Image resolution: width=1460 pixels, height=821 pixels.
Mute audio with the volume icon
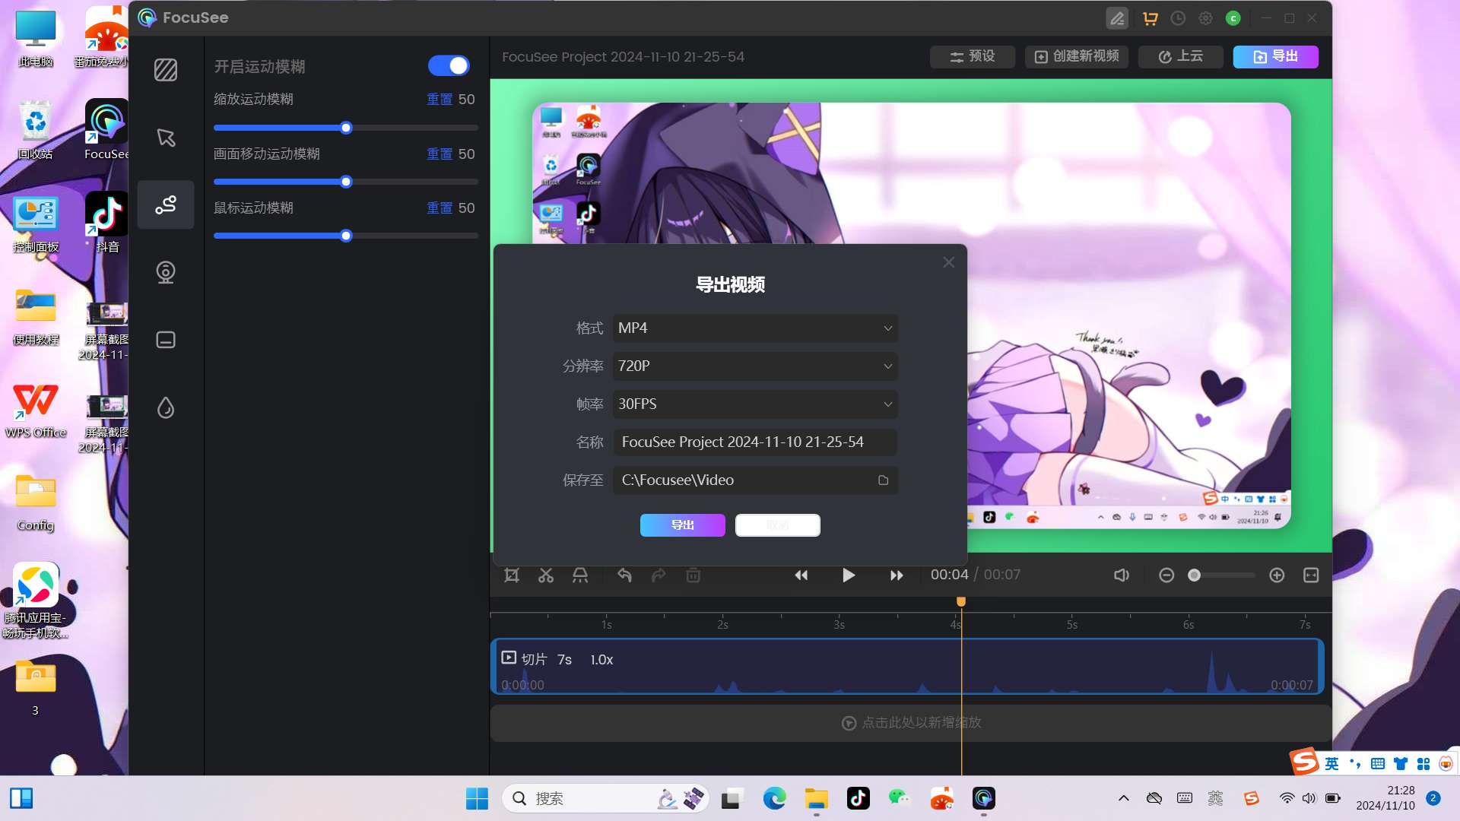click(x=1121, y=575)
